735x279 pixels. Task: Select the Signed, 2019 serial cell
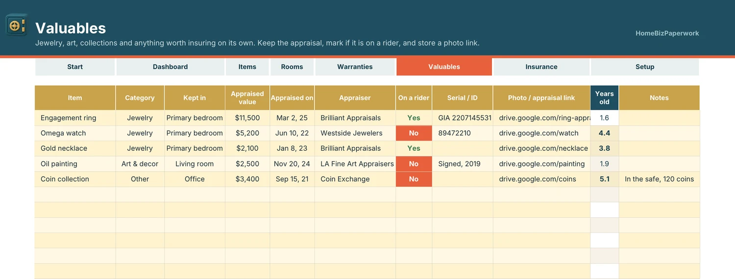[462, 164]
